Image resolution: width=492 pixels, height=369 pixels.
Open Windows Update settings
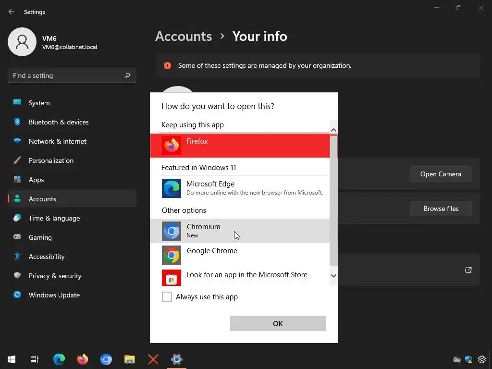click(72, 295)
